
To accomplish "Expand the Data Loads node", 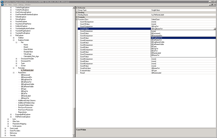I will tap(5, 128).
